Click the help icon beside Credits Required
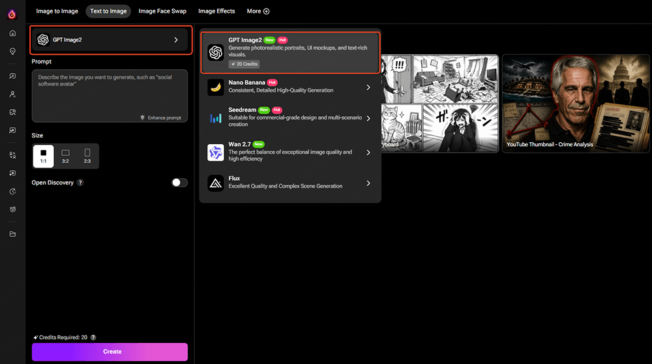The width and height of the screenshot is (652, 364). coord(93,337)
